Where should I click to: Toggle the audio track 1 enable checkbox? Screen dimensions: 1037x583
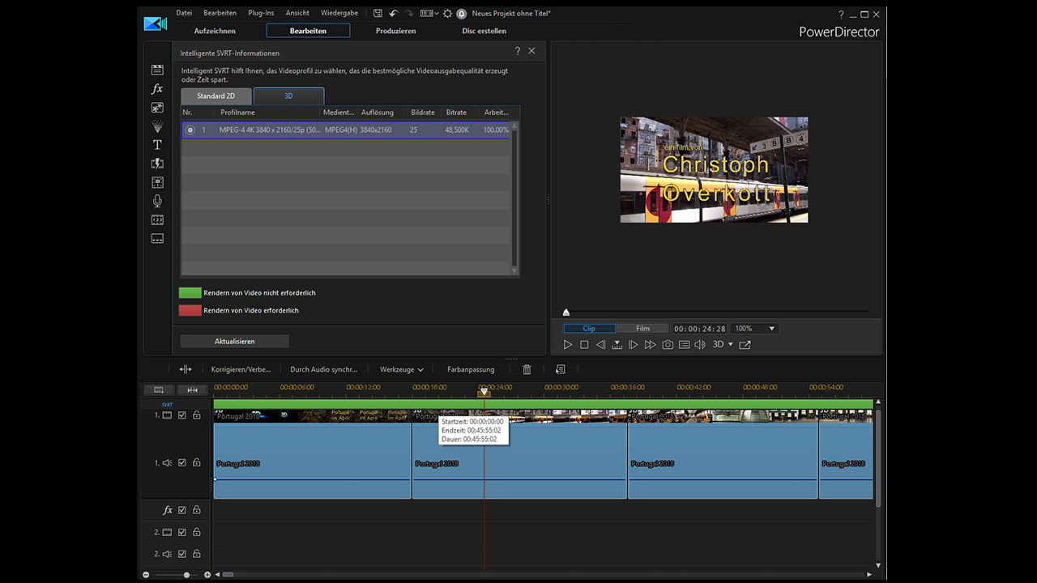coord(182,463)
